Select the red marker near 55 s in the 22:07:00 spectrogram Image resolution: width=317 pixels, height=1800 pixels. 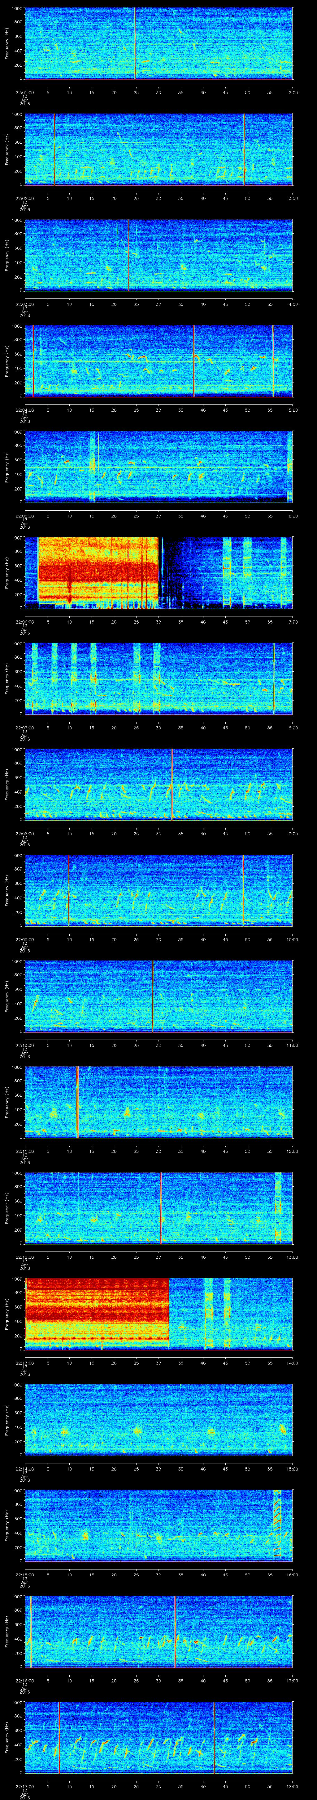click(x=274, y=678)
